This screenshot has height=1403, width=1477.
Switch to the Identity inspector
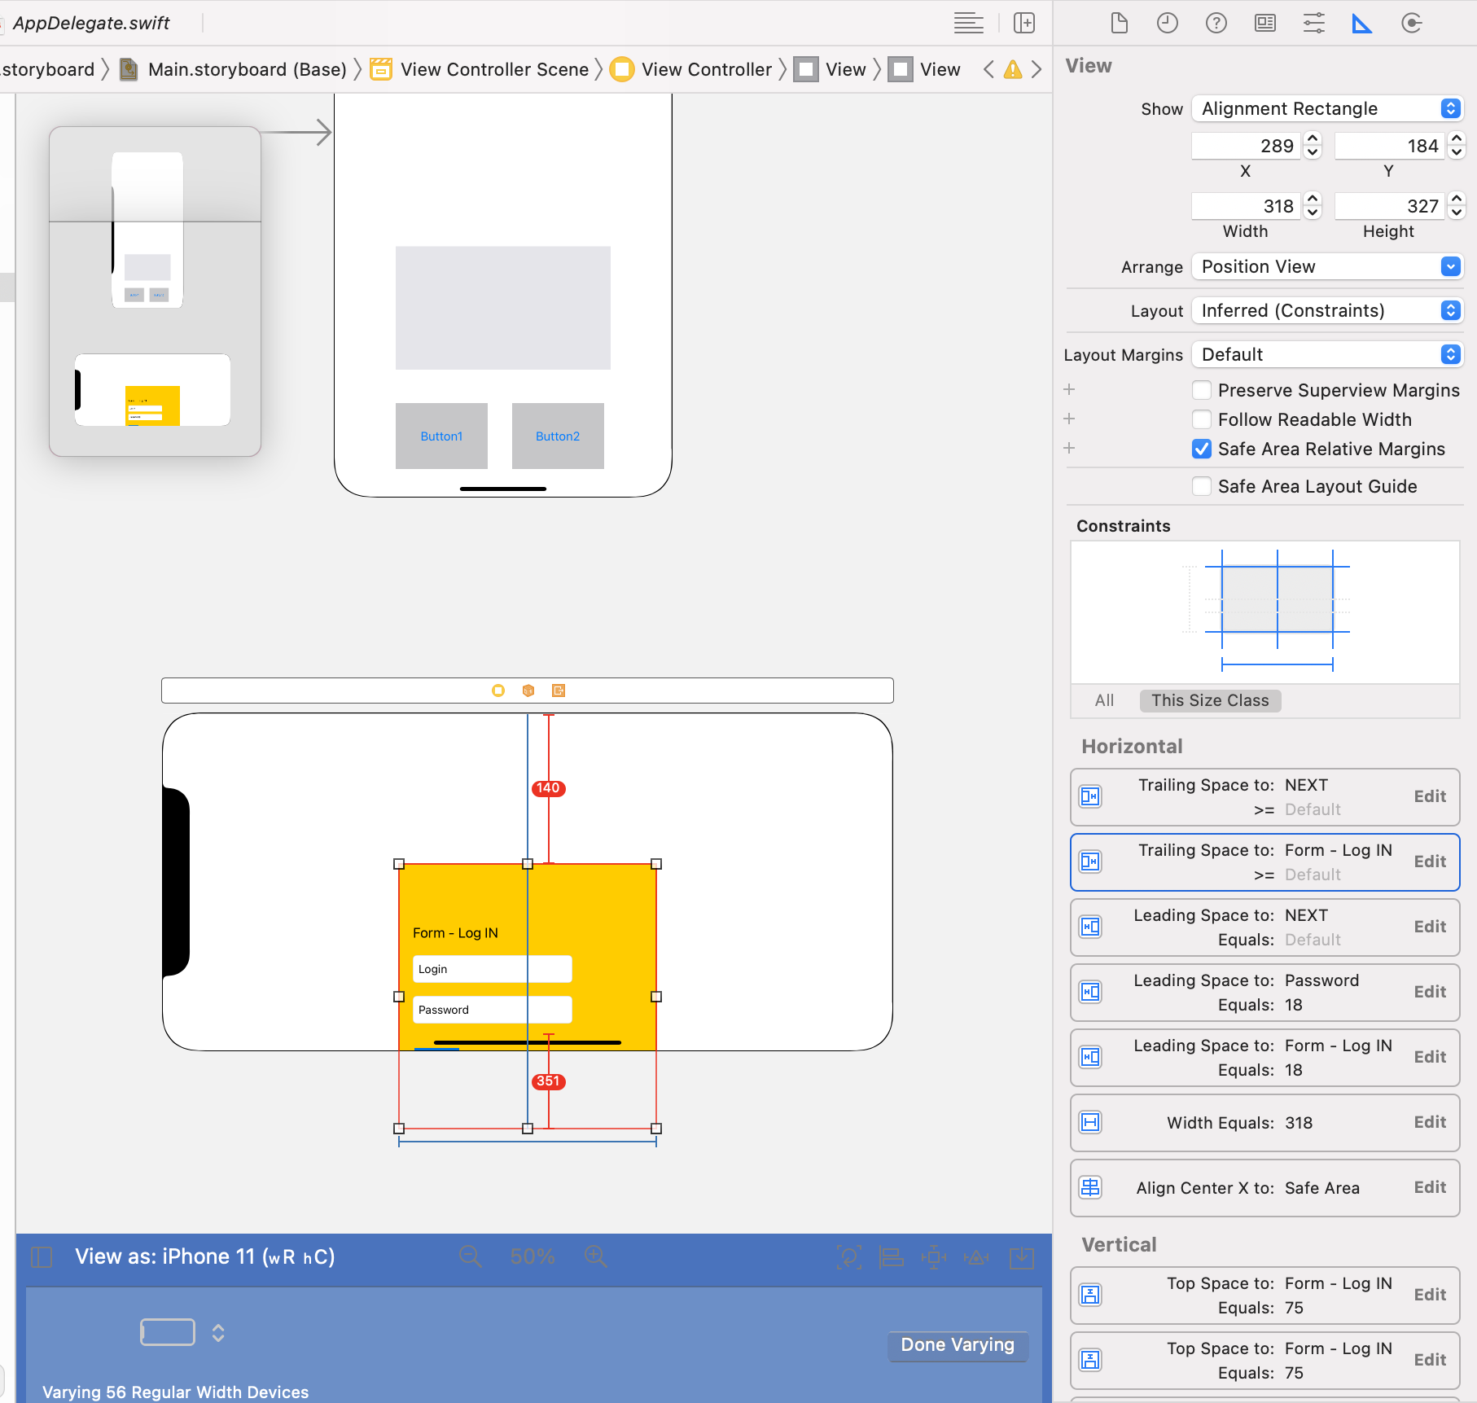1264,23
